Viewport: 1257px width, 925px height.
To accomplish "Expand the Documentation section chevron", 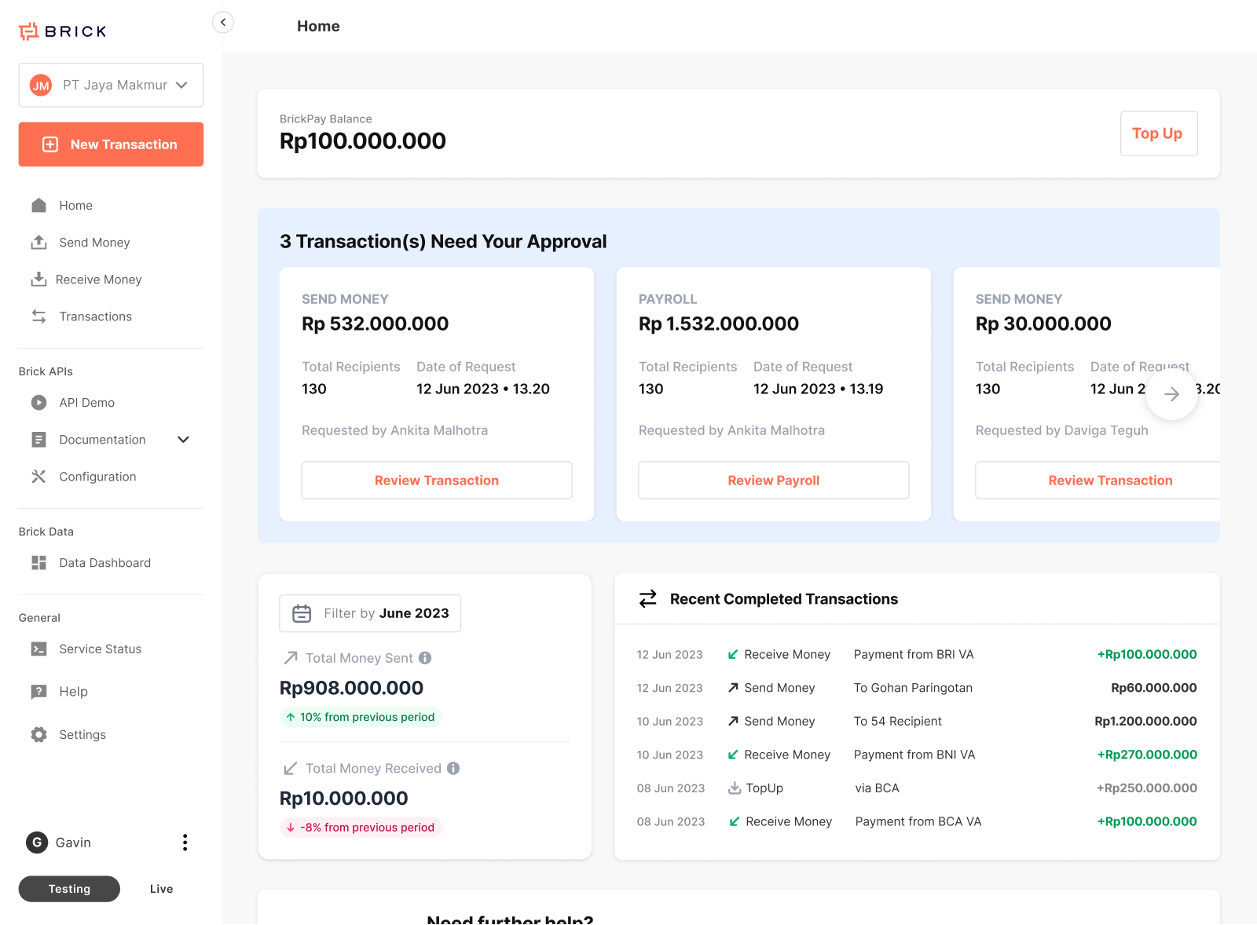I will point(183,439).
